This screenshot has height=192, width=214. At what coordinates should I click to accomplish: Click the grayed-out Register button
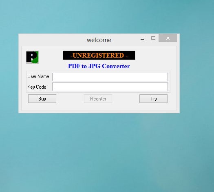click(98, 98)
